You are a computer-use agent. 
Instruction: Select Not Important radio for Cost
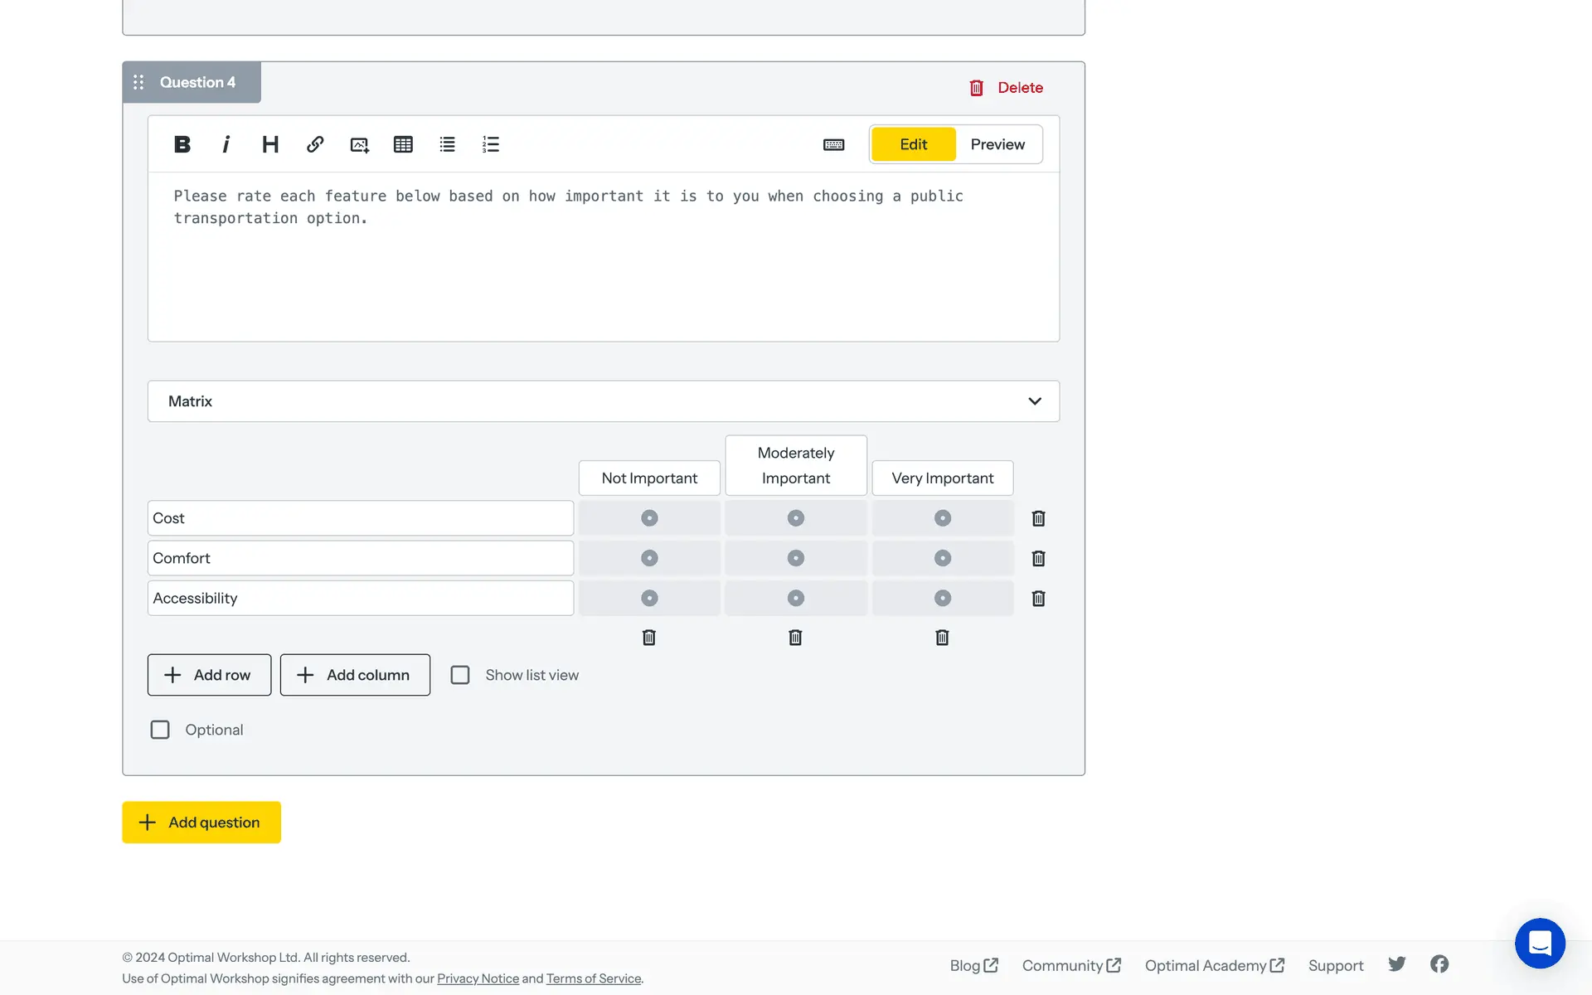tap(649, 518)
